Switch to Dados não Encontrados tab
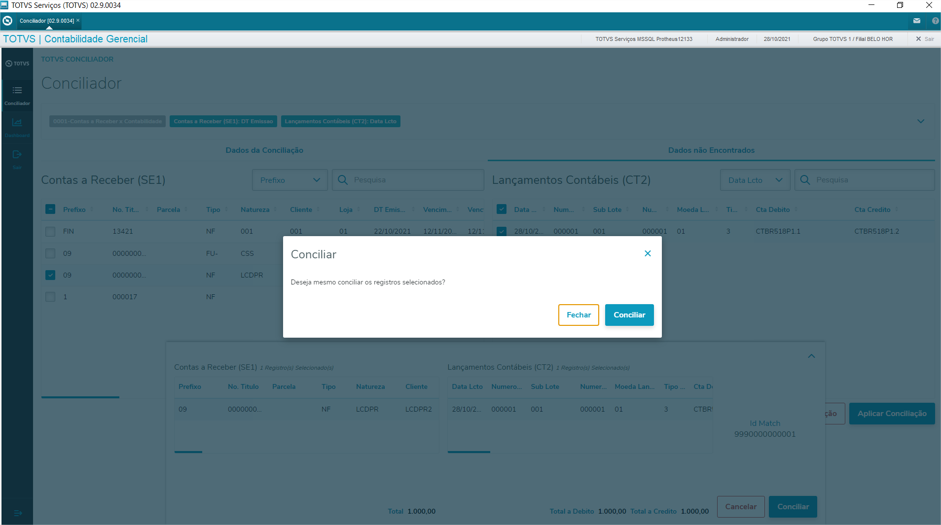Image resolution: width=941 pixels, height=525 pixels. coord(711,150)
